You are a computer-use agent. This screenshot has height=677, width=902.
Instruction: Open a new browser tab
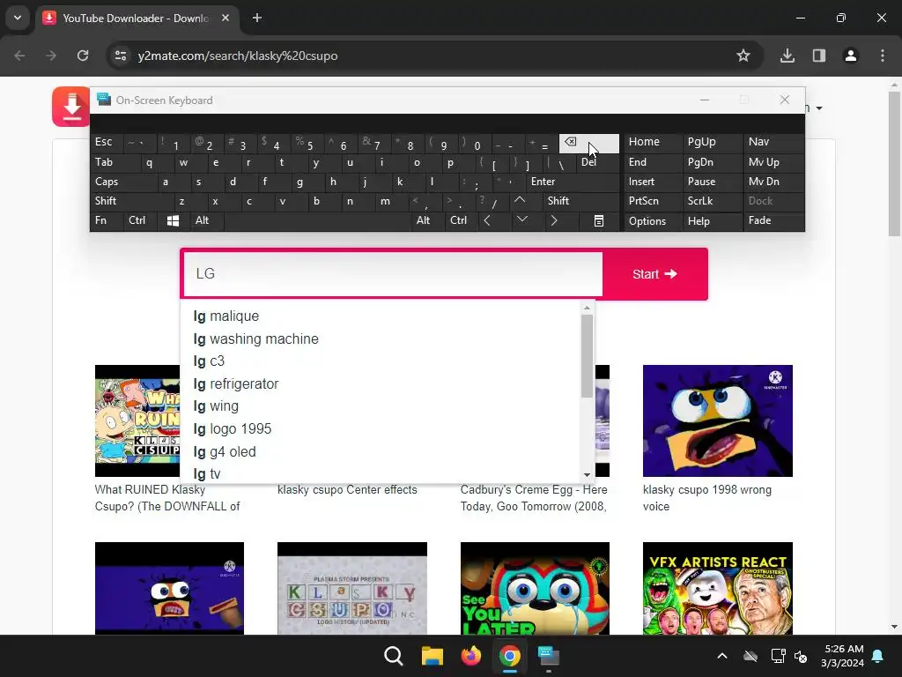click(257, 18)
